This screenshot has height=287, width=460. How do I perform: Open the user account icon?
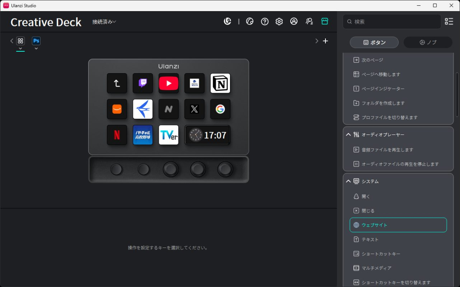coord(294,21)
